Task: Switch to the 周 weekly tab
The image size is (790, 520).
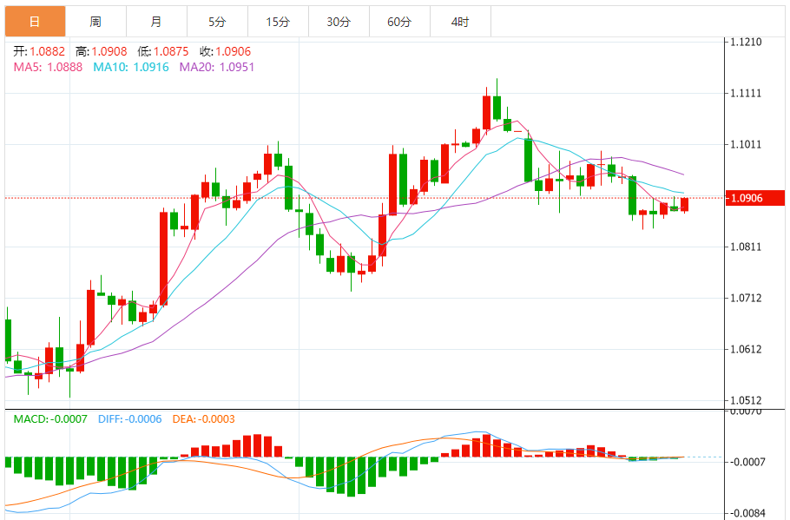Action: pos(95,22)
